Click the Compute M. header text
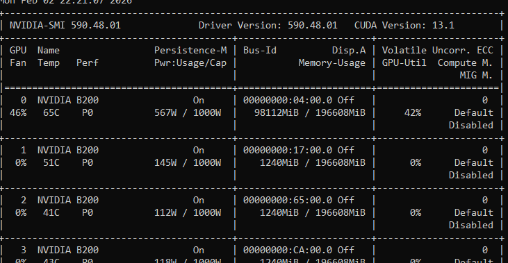Screen dimensions: 508x263 [465, 62]
